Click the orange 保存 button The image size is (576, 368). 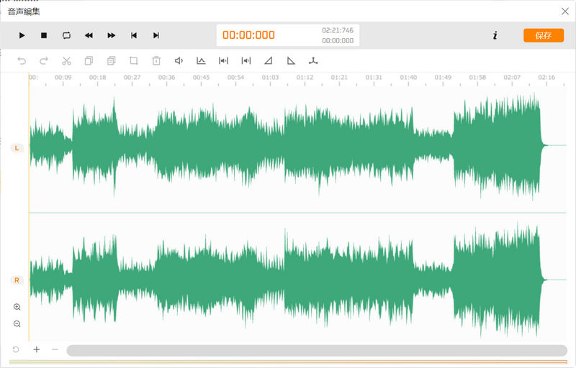[x=543, y=35]
